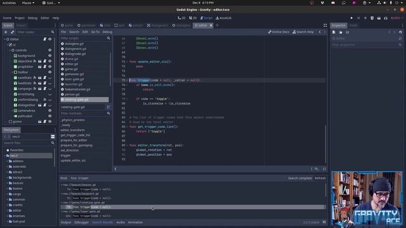The width and height of the screenshot is (406, 228).
Task: Open Inspector object history icon
Action: coord(400,32)
